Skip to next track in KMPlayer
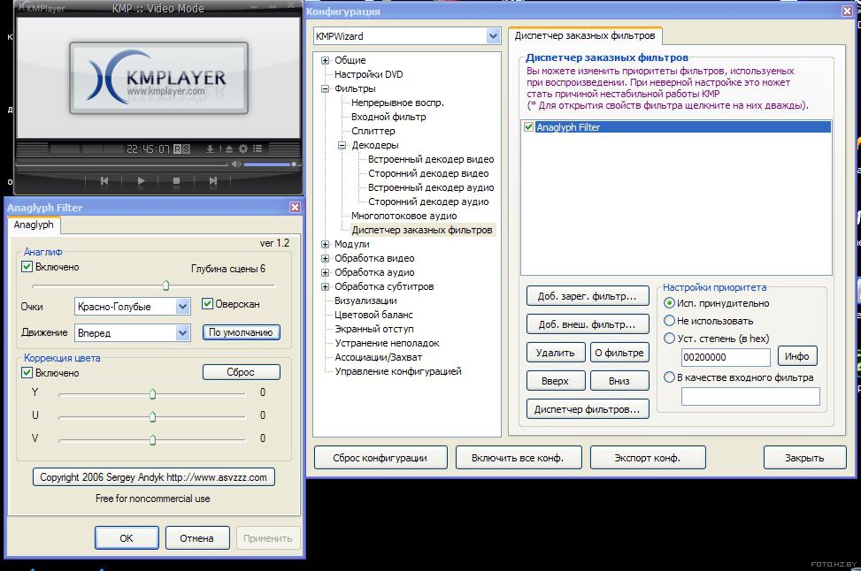The height and width of the screenshot is (571, 861). click(x=213, y=180)
